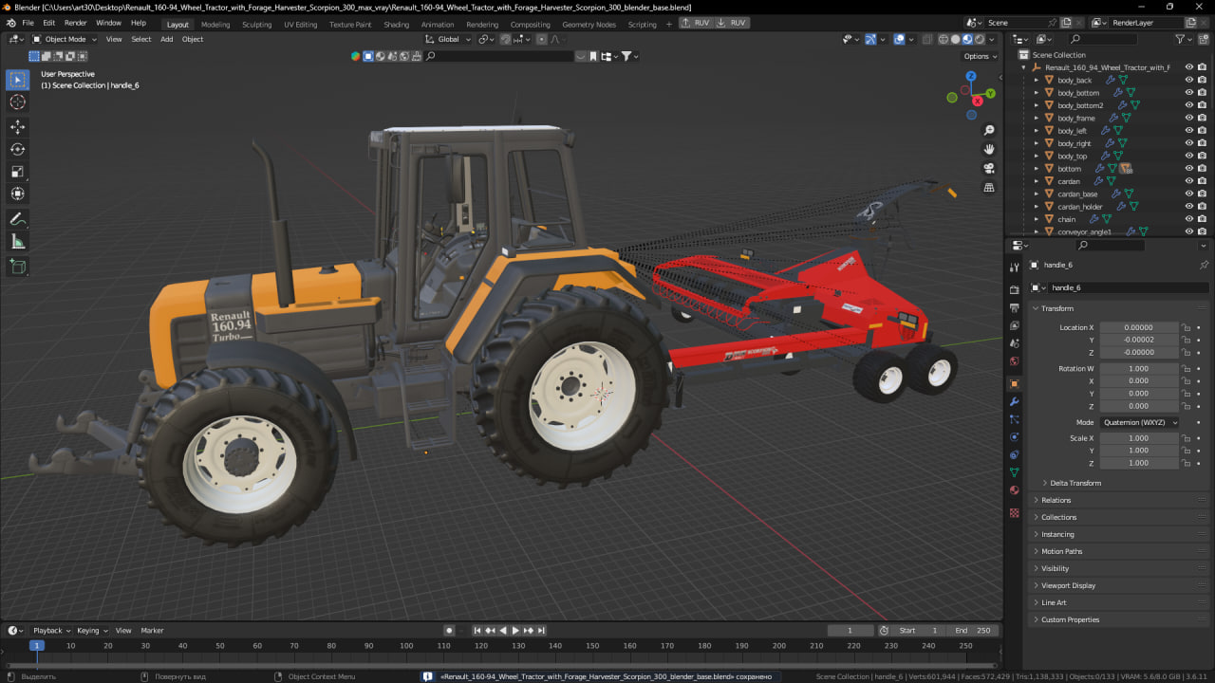1215x683 pixels.
Task: Select the Annotate tool
Action: (x=18, y=218)
